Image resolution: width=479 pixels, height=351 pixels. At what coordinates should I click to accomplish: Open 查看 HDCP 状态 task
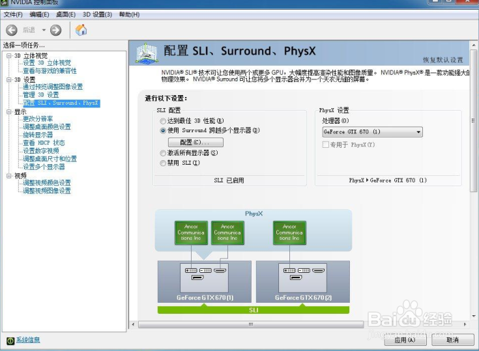pos(44,143)
